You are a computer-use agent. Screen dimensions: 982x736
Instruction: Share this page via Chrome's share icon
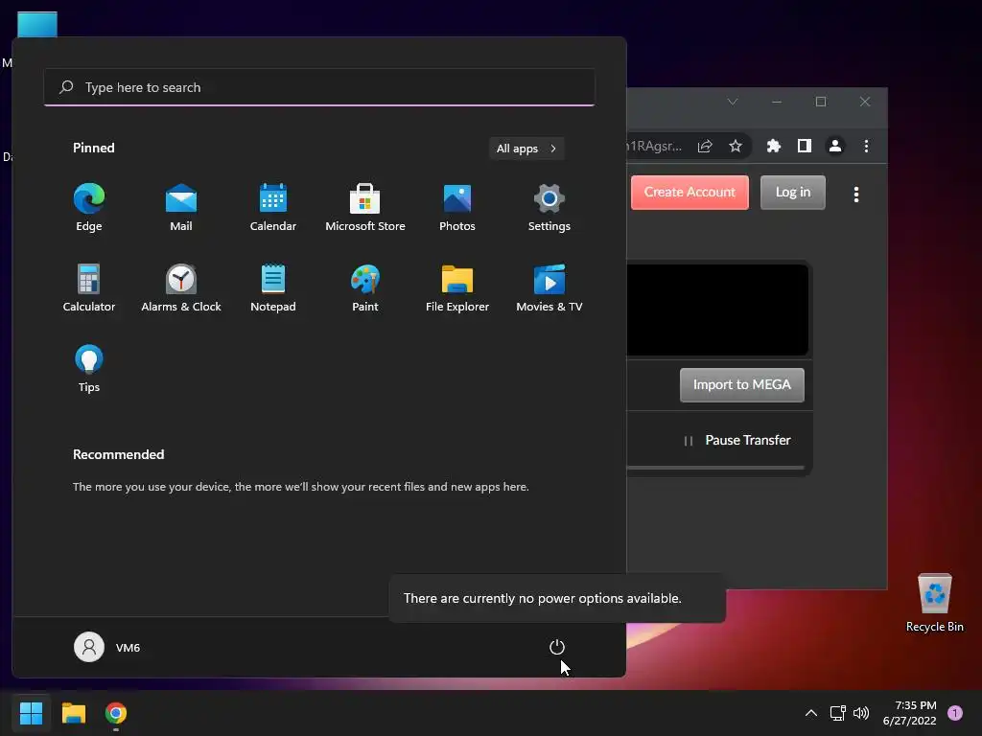click(x=705, y=146)
